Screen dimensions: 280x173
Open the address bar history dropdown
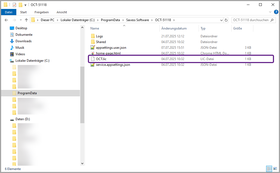(x=221, y=20)
